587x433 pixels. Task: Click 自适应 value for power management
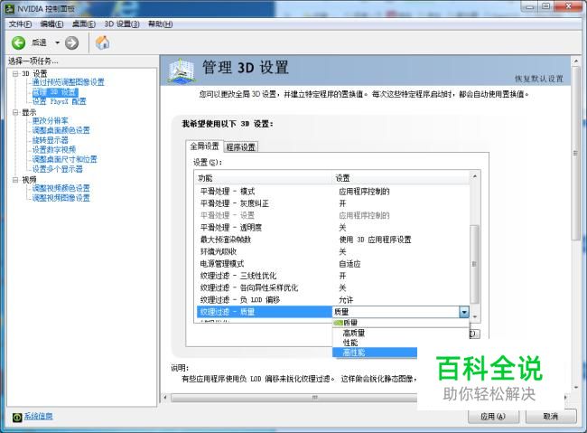[349, 264]
